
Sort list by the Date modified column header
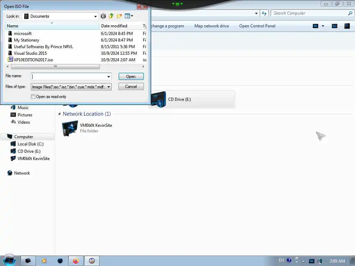[x=120, y=26]
